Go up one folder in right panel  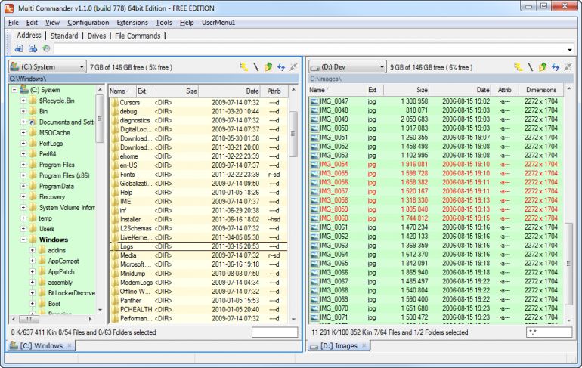(x=543, y=66)
